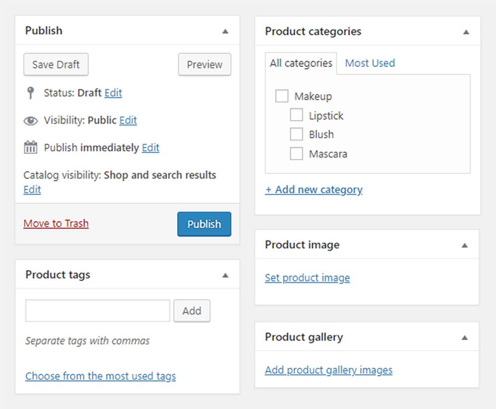Check the Makeup category
496x409 pixels.
click(282, 96)
